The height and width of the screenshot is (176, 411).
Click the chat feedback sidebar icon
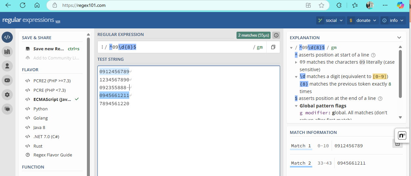point(7,109)
